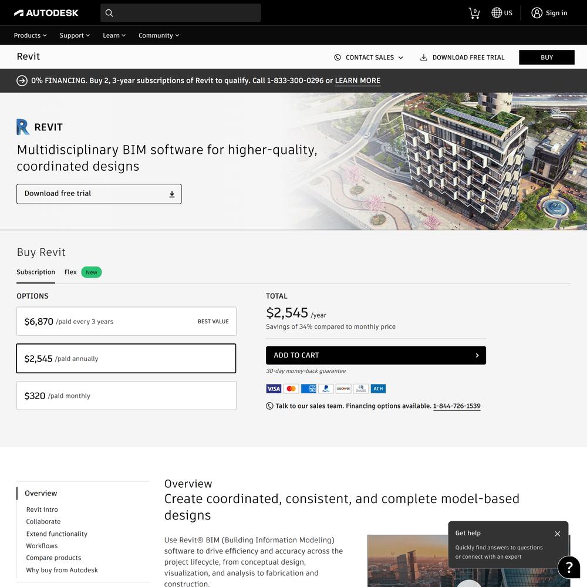
Task: Click the city skyline overview image
Action: pyautogui.click(x=468, y=561)
